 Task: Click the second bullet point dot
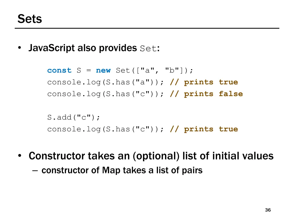20,156
